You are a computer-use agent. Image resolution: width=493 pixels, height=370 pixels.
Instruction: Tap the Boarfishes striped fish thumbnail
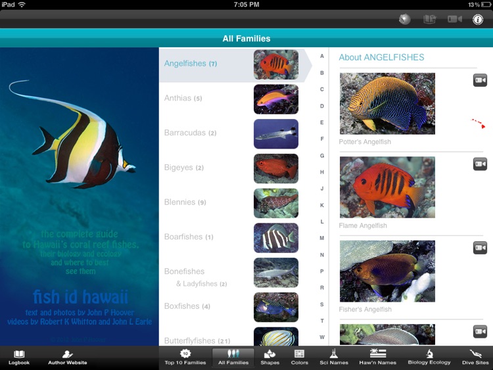click(276, 238)
